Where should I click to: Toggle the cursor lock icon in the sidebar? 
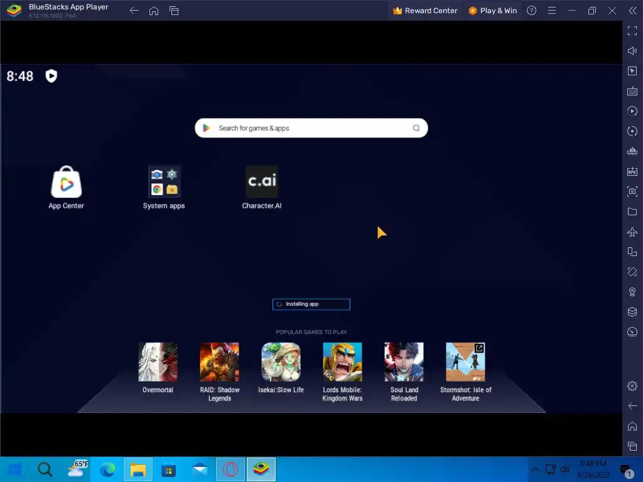[632, 71]
